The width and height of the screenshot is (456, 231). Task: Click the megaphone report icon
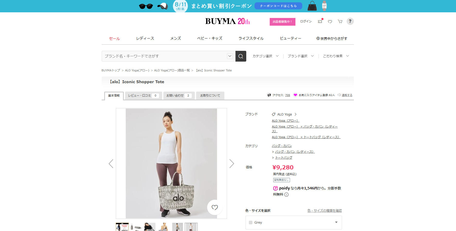(339, 95)
